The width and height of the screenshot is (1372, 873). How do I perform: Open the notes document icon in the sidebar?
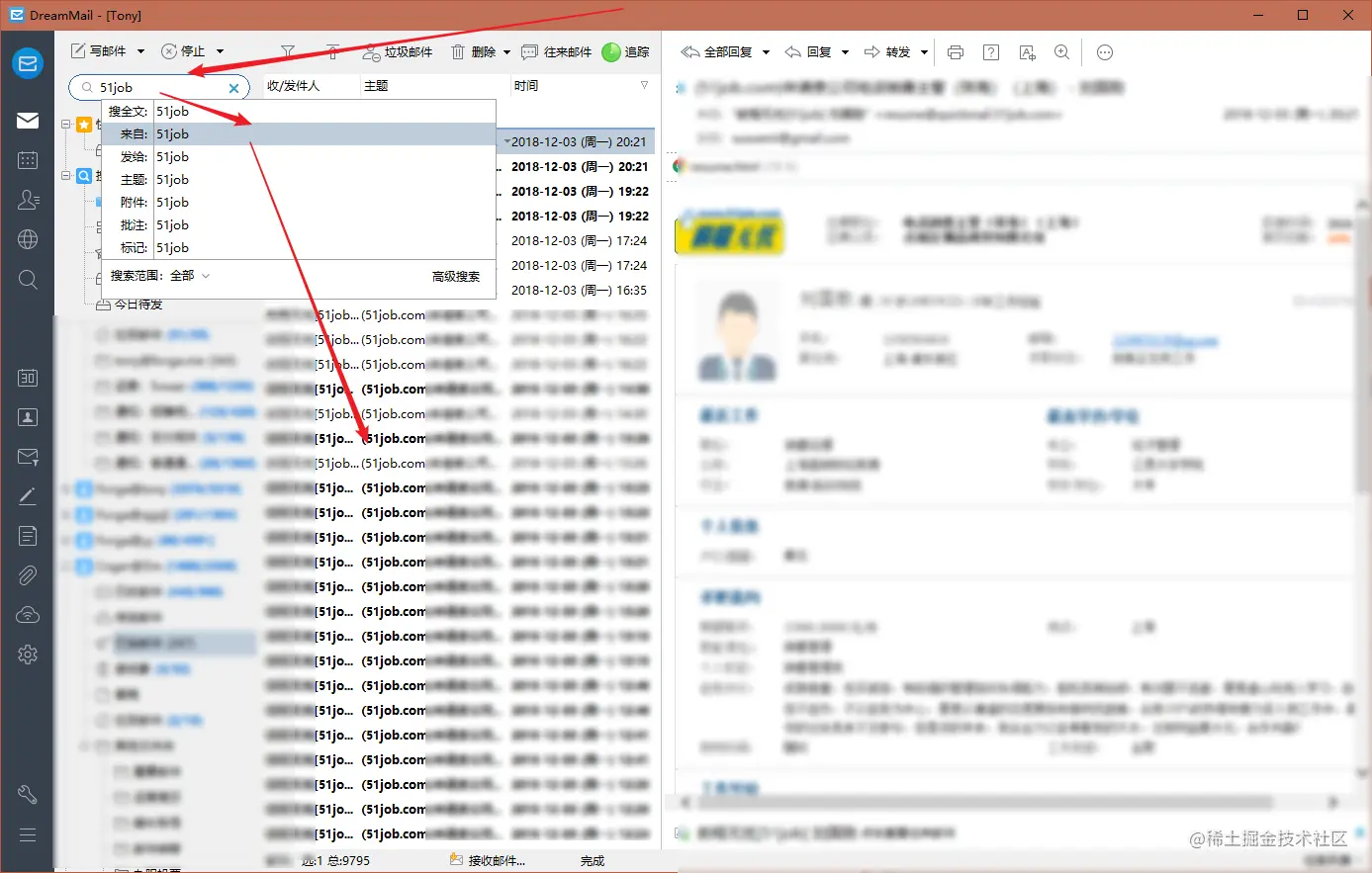(28, 536)
